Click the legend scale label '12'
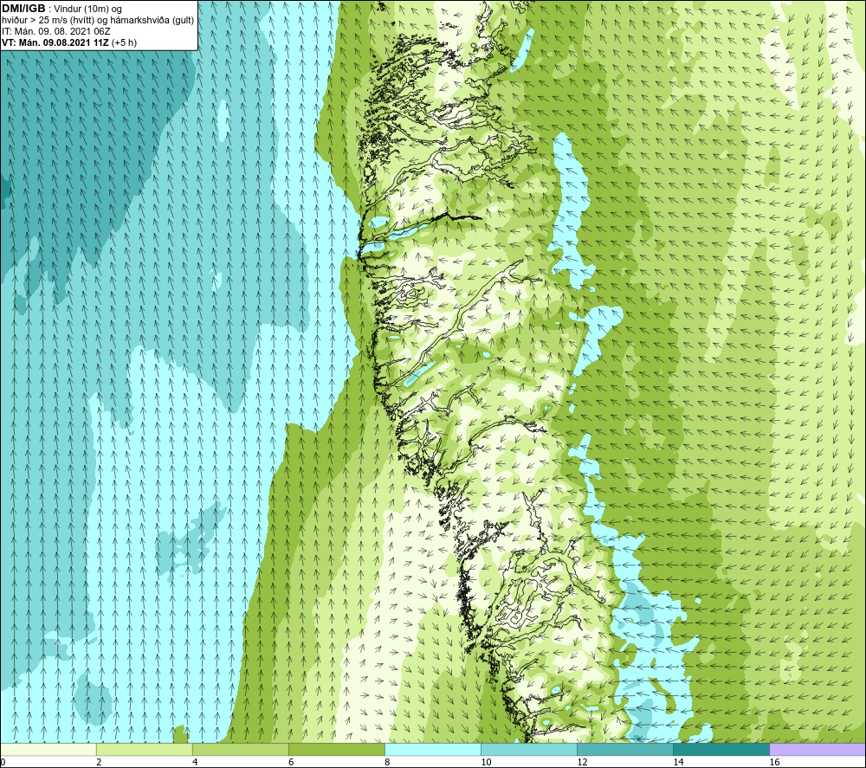This screenshot has width=866, height=768. click(582, 763)
